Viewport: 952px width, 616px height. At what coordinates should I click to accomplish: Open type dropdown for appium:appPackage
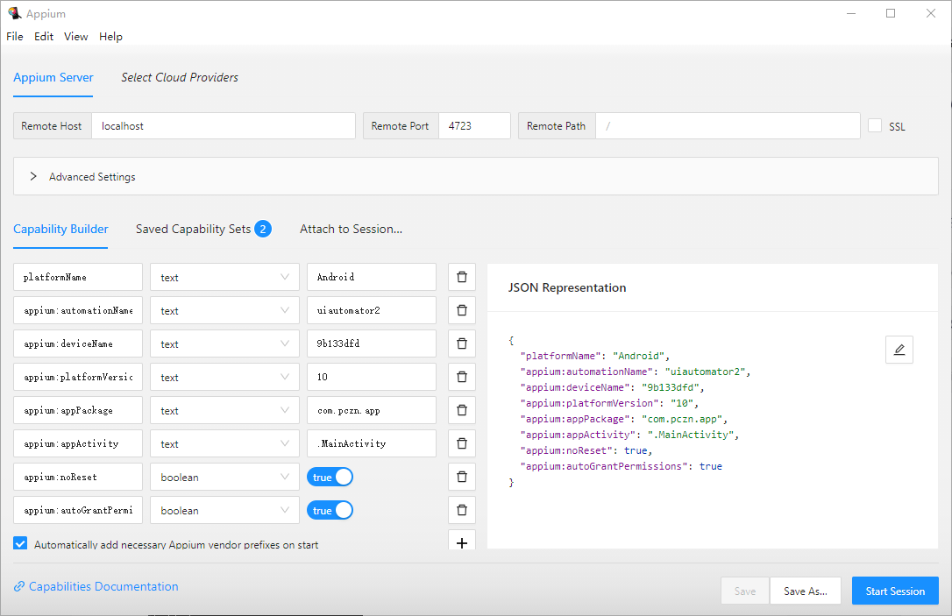(224, 410)
